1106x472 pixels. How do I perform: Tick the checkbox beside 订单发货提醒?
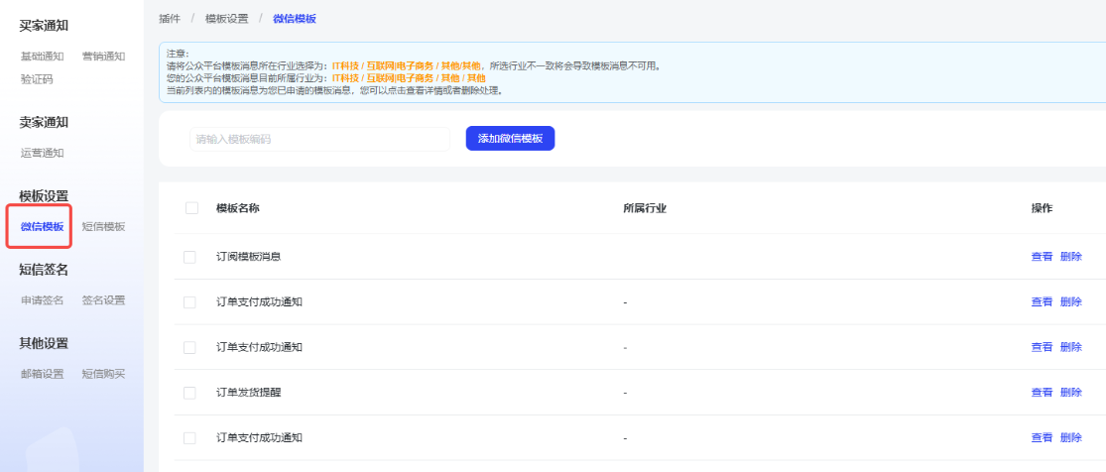pyautogui.click(x=190, y=393)
